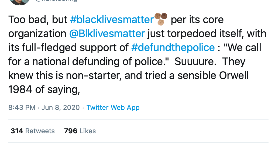
Task: View the 796 Likes list
Action: (x=80, y=131)
